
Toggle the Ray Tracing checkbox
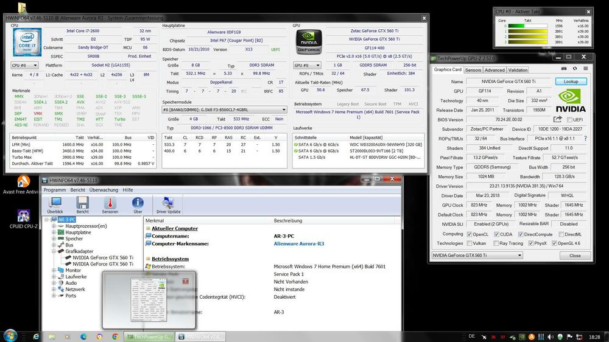coord(496,243)
